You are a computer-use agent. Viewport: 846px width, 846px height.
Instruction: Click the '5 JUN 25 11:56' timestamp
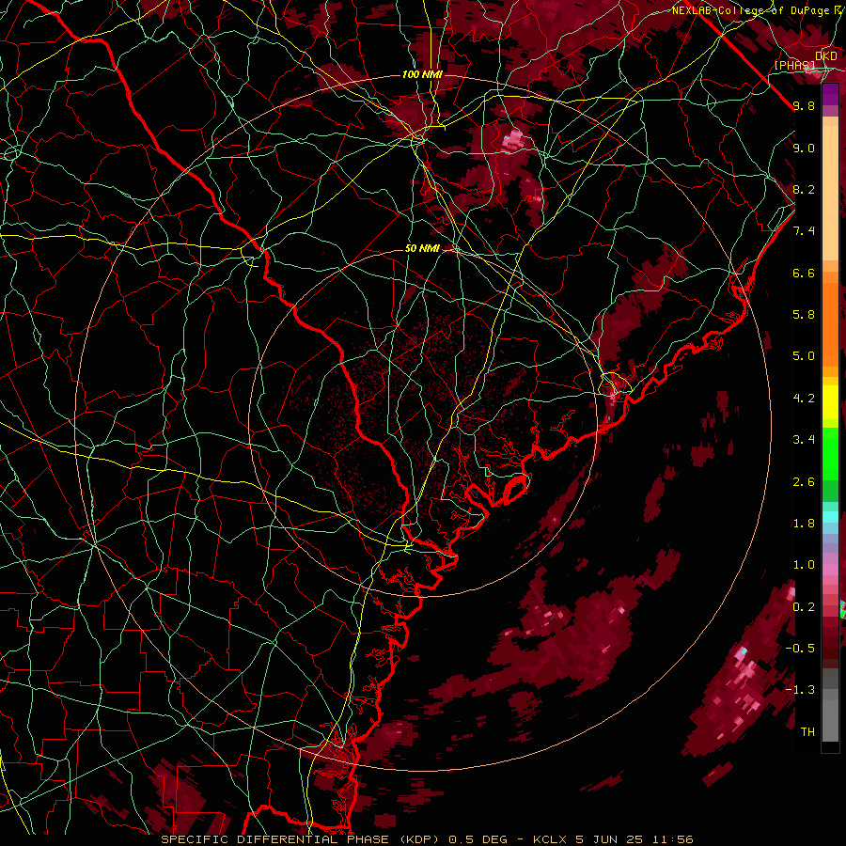[x=634, y=839]
